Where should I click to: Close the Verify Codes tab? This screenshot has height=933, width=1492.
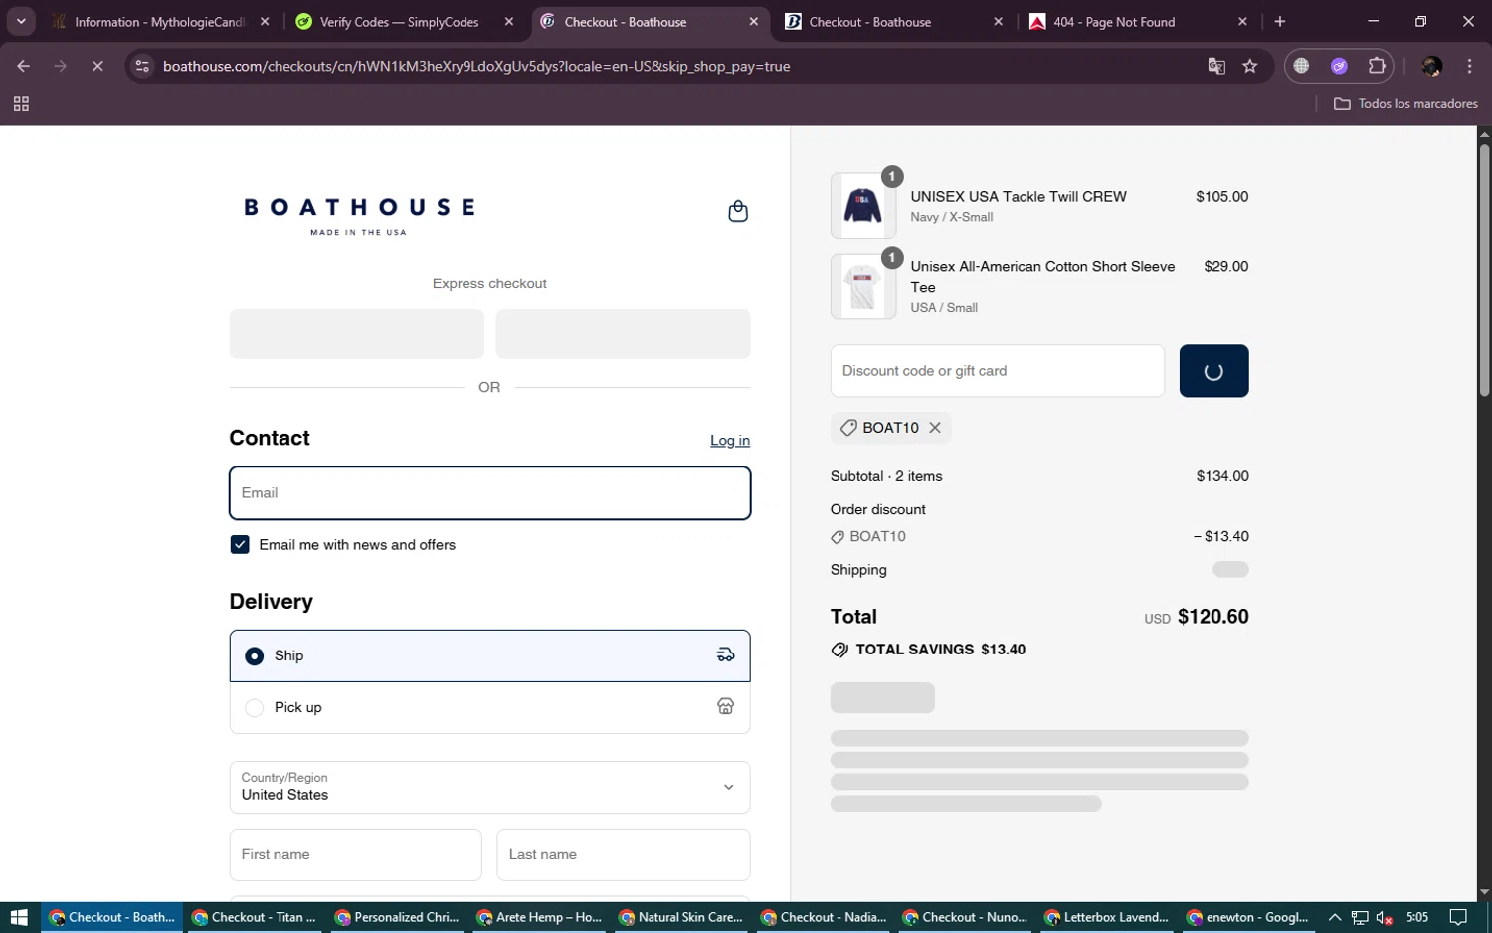click(x=509, y=22)
